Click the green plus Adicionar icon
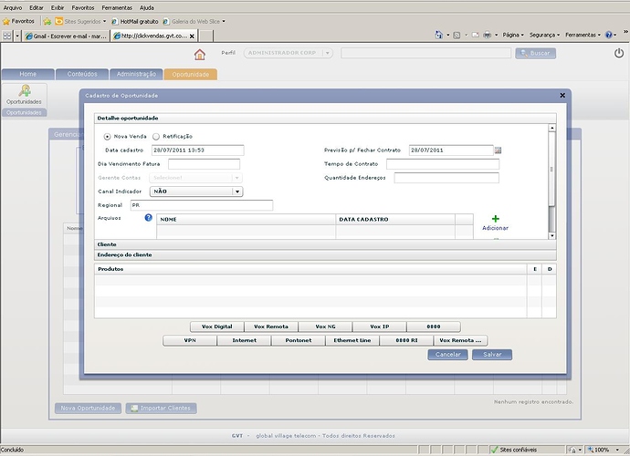630x456 pixels. tap(496, 219)
